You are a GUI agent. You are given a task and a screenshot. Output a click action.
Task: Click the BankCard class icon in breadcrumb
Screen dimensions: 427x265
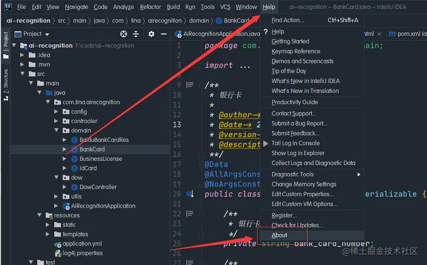coord(219,21)
